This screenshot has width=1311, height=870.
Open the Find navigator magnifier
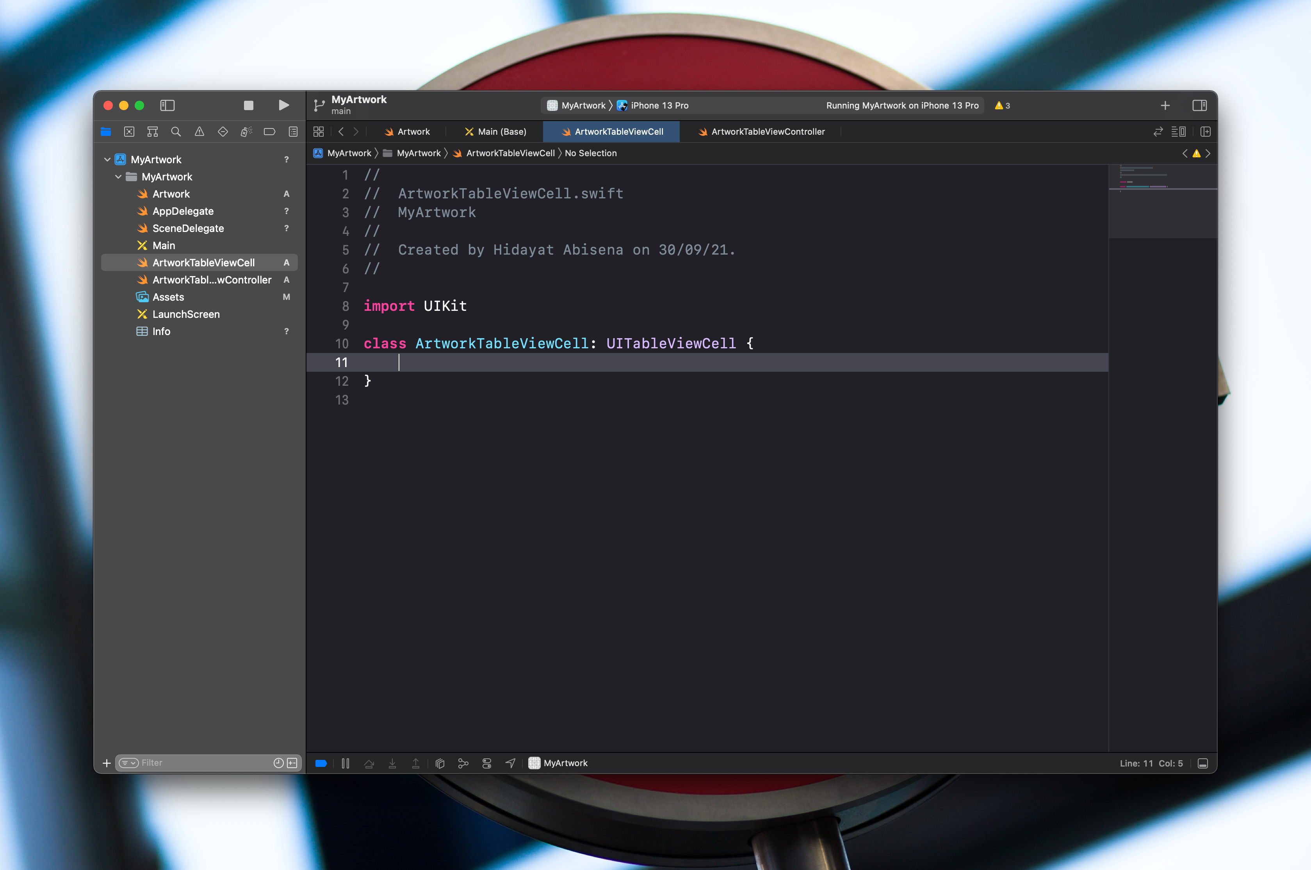tap(176, 132)
